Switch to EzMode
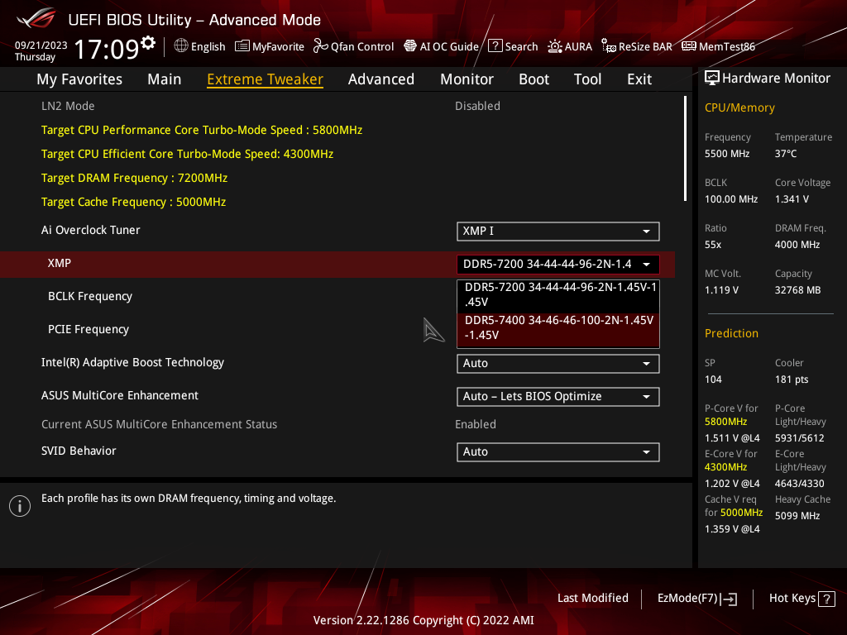Image resolution: width=847 pixels, height=635 pixels. [696, 598]
